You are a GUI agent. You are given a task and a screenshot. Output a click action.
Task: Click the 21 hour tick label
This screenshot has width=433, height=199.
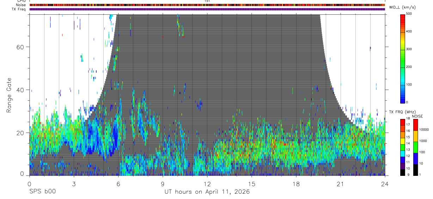coord(340,184)
